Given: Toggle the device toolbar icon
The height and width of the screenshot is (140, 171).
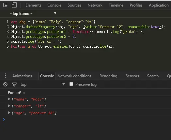Looking at the screenshot, I should click(14, 5).
